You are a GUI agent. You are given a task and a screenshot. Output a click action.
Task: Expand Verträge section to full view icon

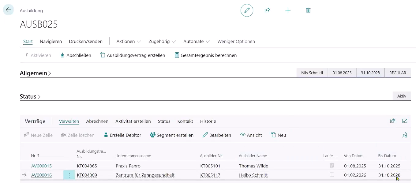click(x=405, y=121)
